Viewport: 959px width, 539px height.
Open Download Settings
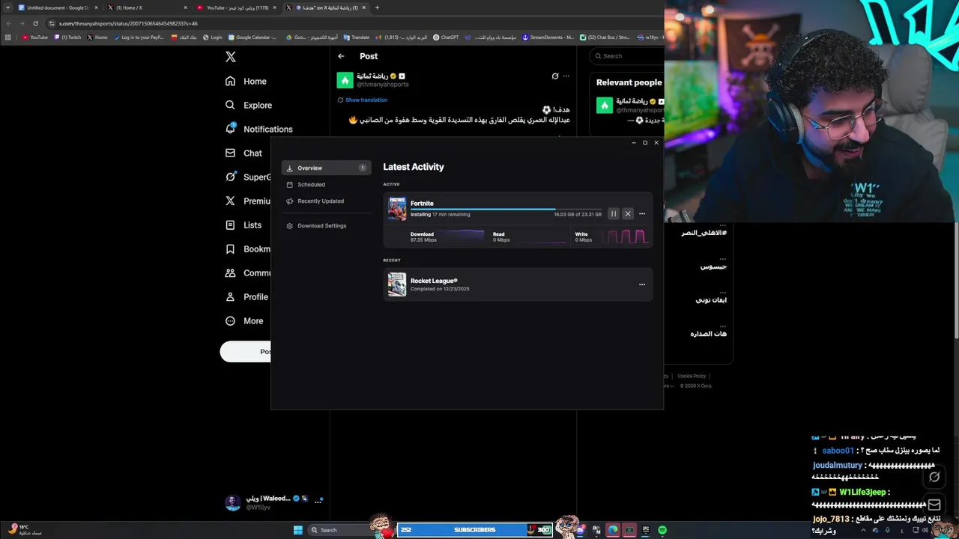point(326,225)
